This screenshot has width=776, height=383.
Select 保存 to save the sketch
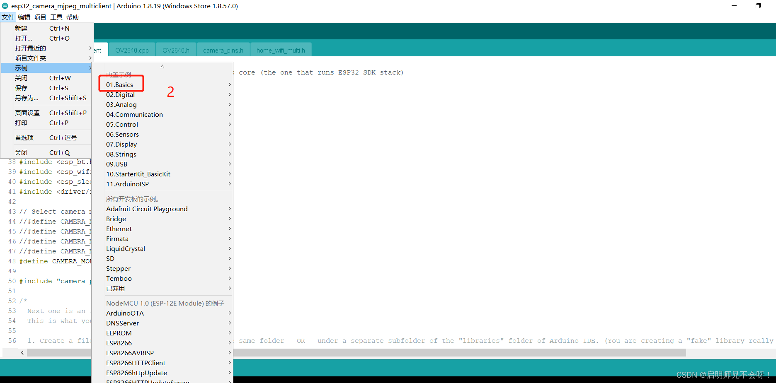(21, 88)
